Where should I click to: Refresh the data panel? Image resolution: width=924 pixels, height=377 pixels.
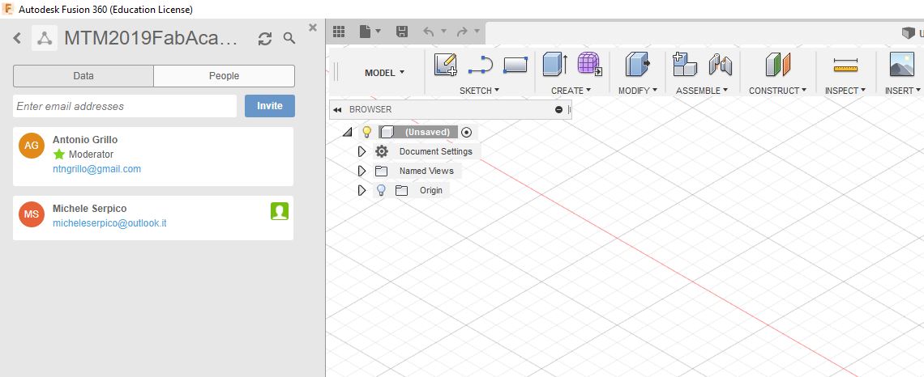[x=265, y=39]
